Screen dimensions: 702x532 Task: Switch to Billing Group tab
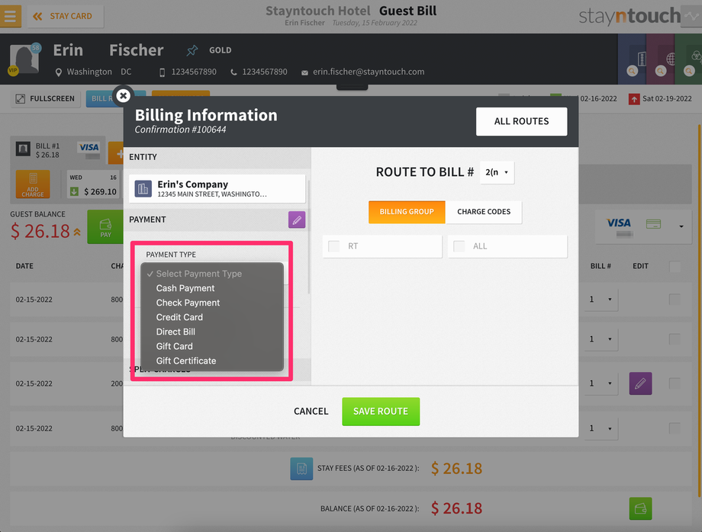pyautogui.click(x=407, y=211)
